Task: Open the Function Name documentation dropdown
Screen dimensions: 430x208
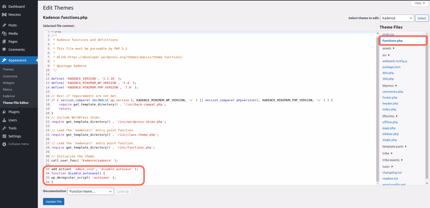Action: [x=90, y=191]
